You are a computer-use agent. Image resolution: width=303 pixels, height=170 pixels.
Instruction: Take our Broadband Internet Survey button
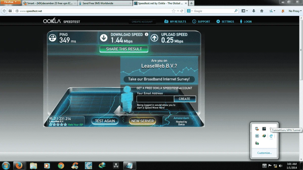coord(159,79)
